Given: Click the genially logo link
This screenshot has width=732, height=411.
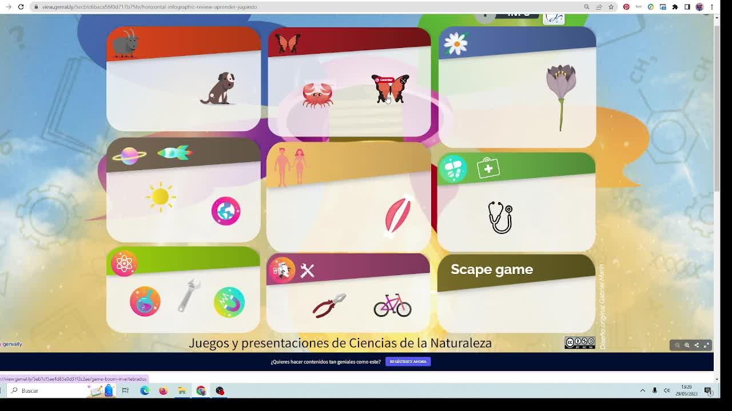Looking at the screenshot, I should pos(11,344).
